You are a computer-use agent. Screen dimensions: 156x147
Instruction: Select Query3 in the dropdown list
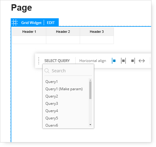pyautogui.click(x=51, y=104)
